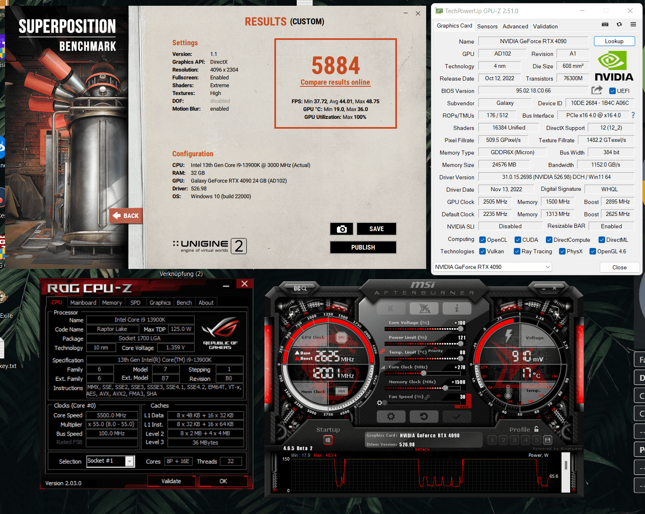The image size is (645, 514).
Task: Click the OK button in CPU-Z
Action: click(x=223, y=481)
